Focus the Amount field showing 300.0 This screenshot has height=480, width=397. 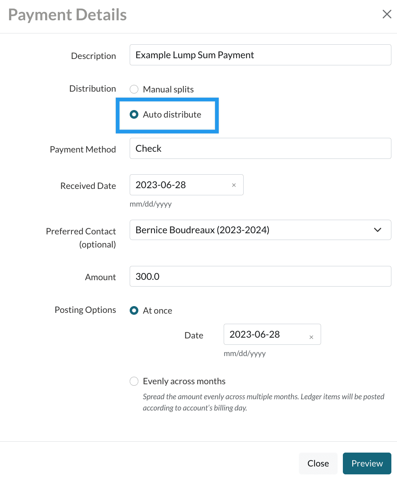click(x=260, y=276)
